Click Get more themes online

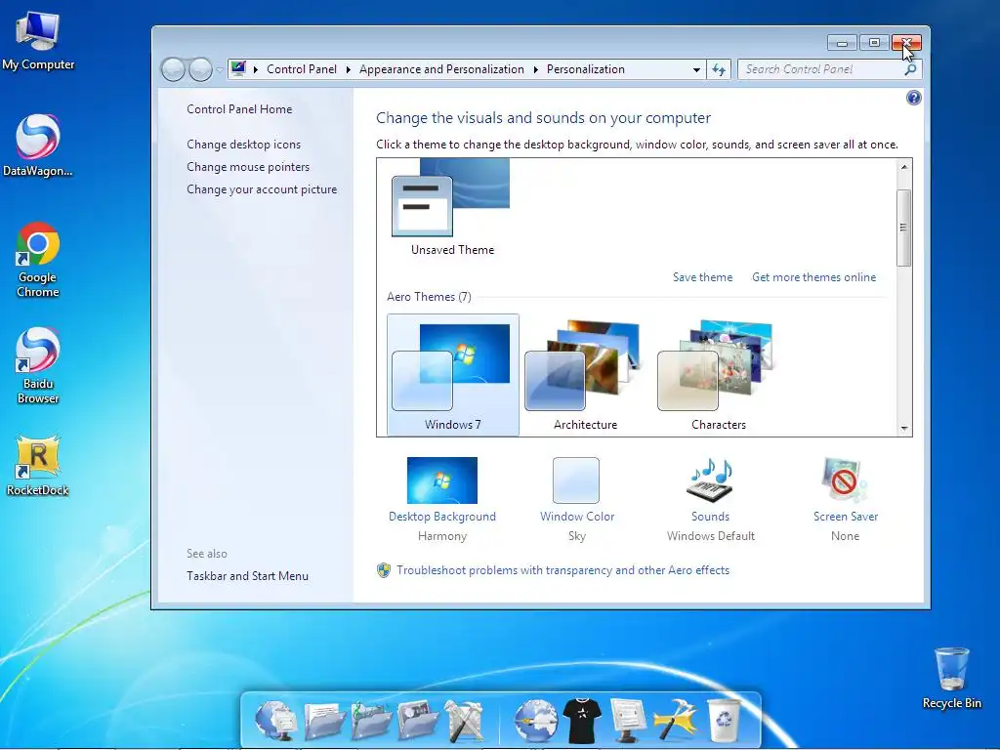pyautogui.click(x=813, y=277)
